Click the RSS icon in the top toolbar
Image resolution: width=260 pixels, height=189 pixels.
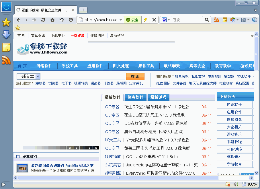[216, 20]
